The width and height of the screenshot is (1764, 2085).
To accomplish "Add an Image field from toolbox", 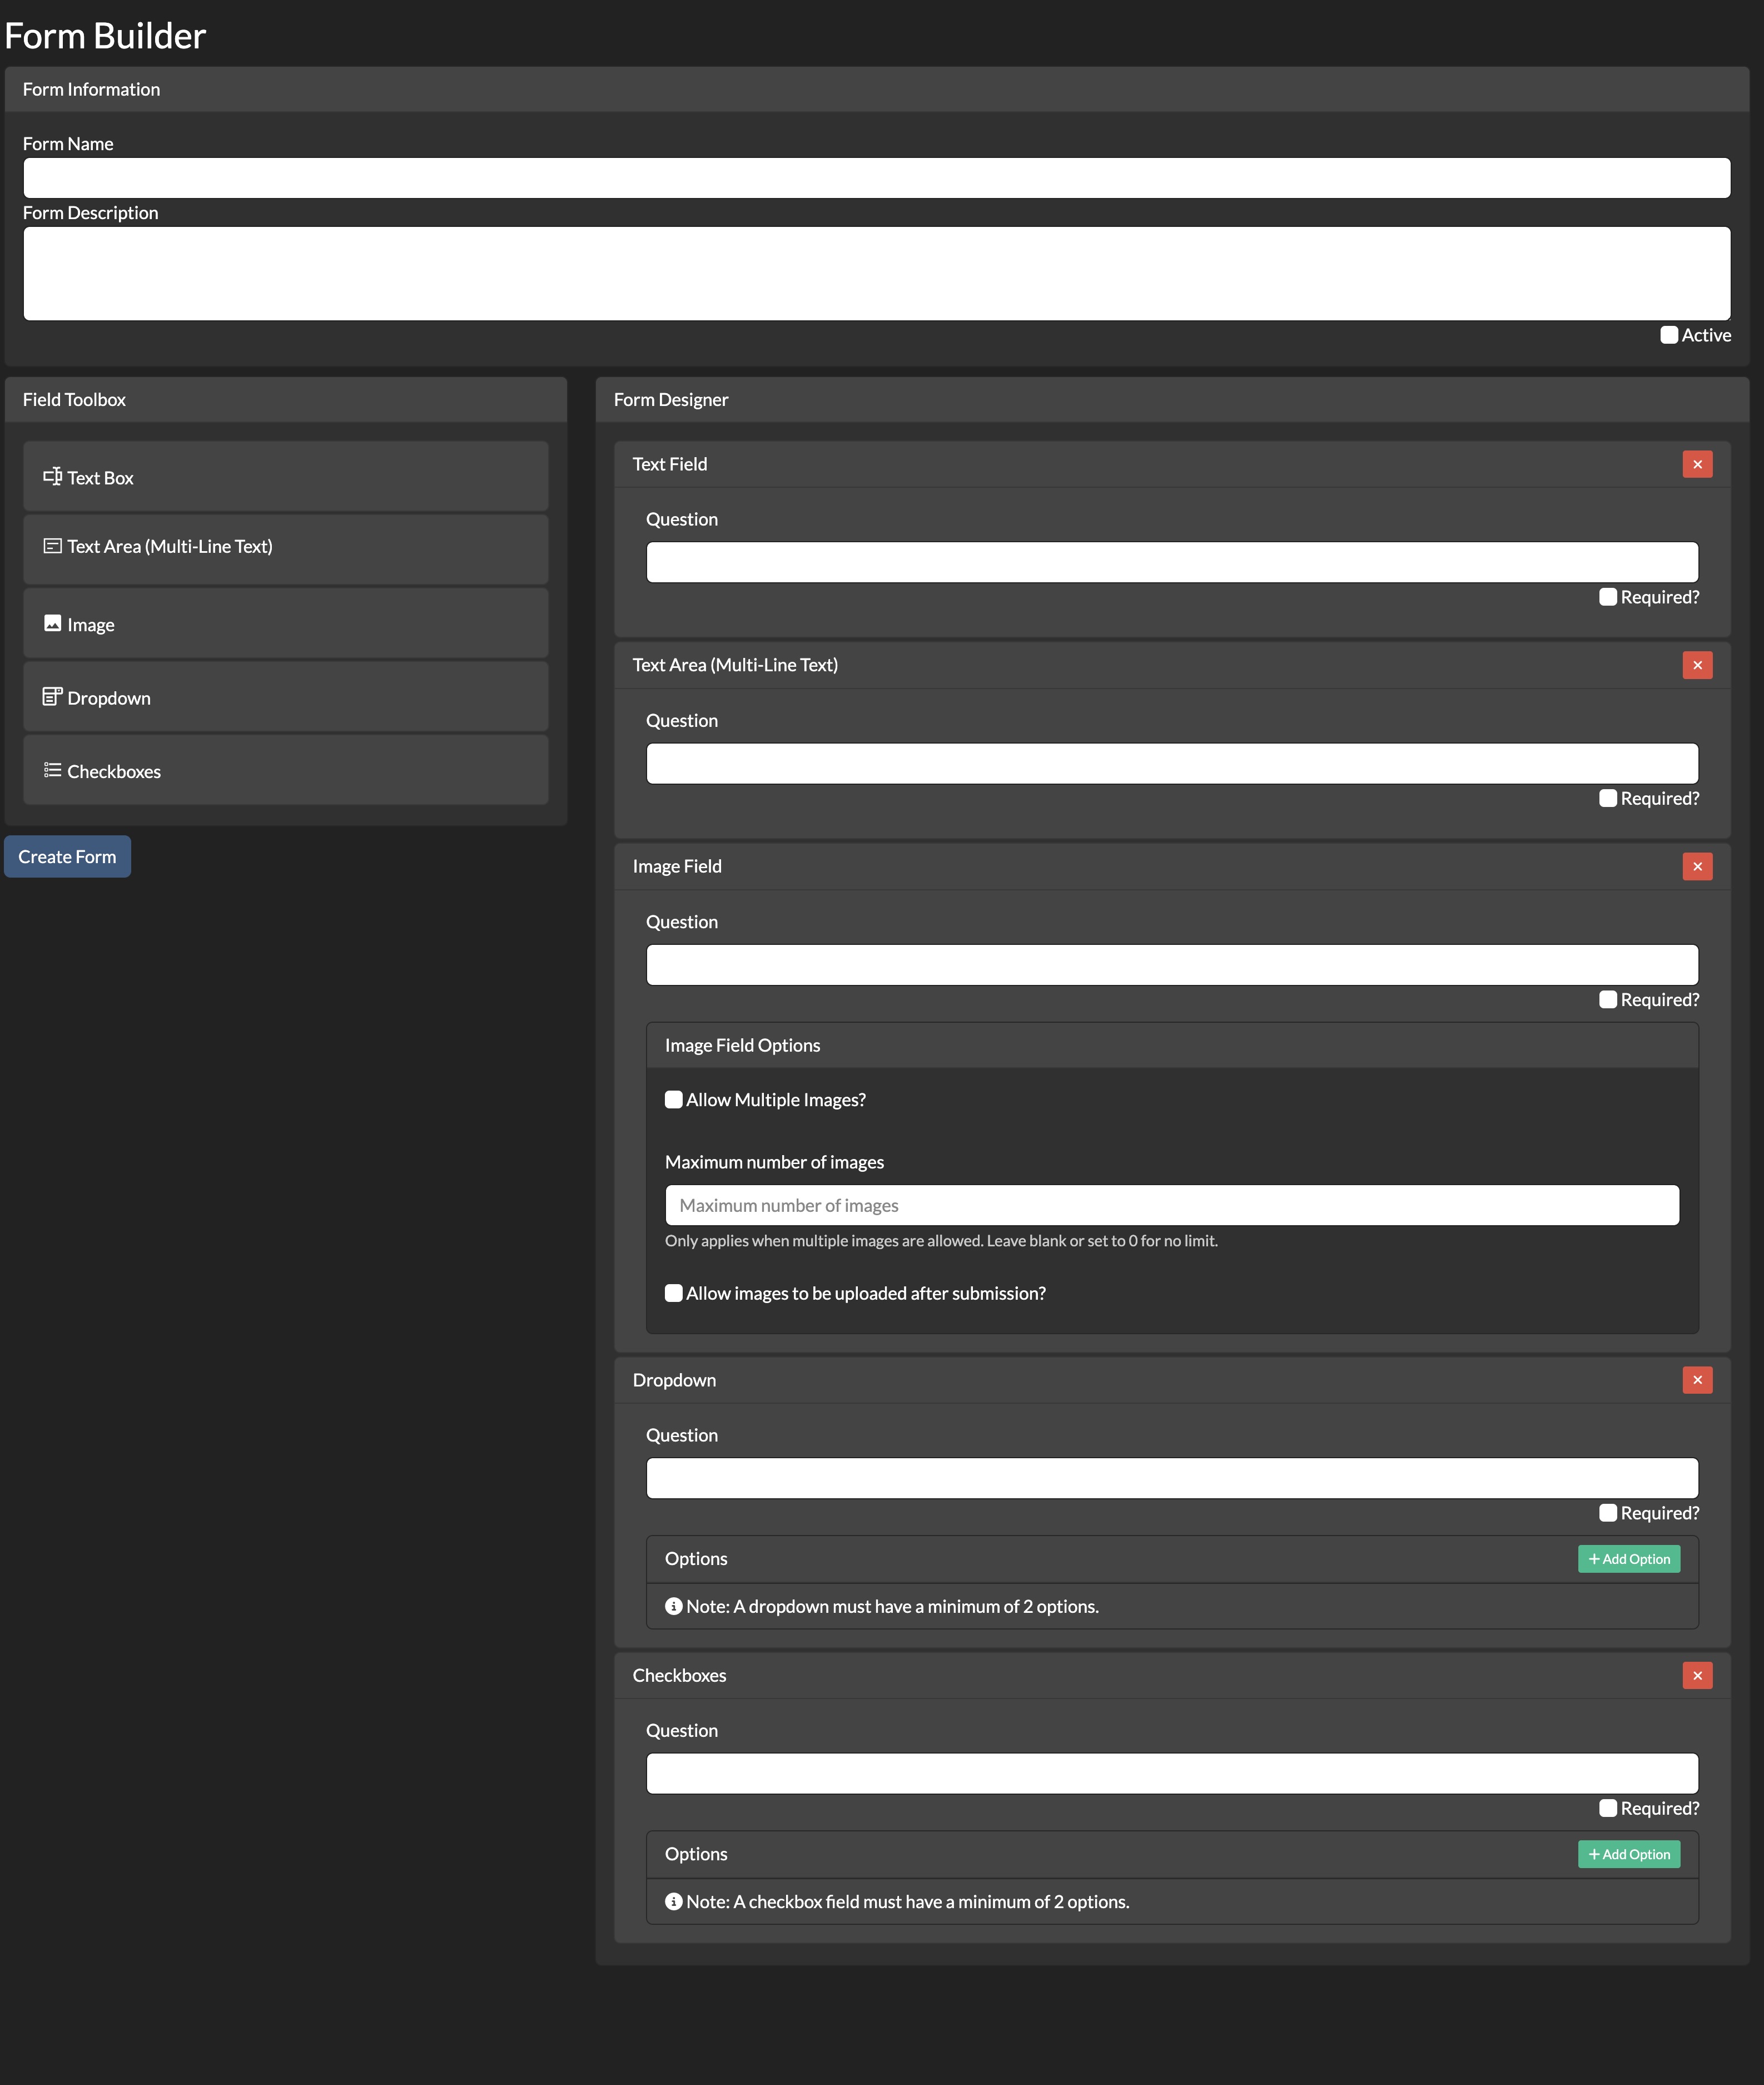I will [x=286, y=622].
